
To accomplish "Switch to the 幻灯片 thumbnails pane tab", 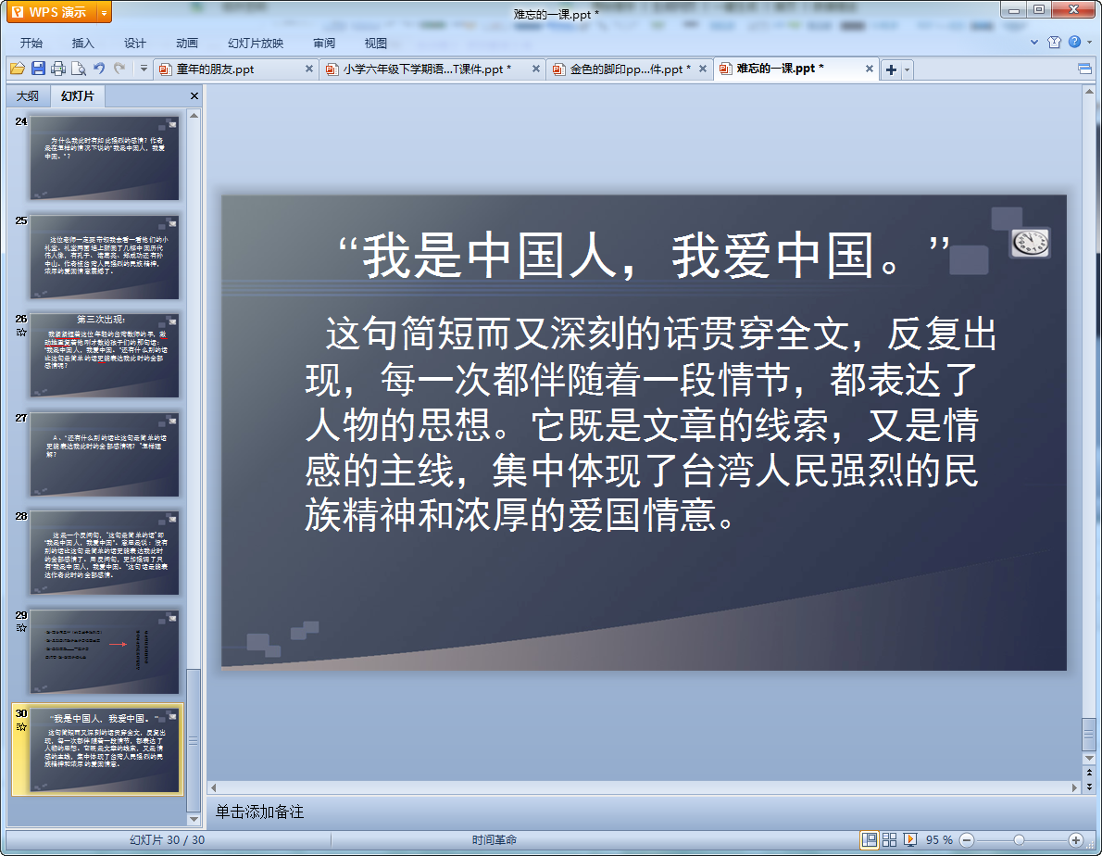I will [x=77, y=95].
